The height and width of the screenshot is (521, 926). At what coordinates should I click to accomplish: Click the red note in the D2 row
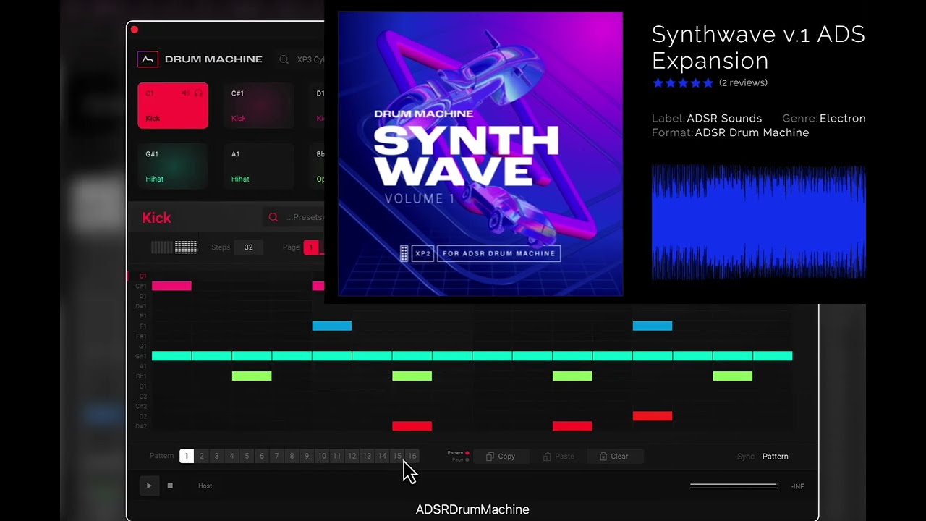click(x=653, y=416)
